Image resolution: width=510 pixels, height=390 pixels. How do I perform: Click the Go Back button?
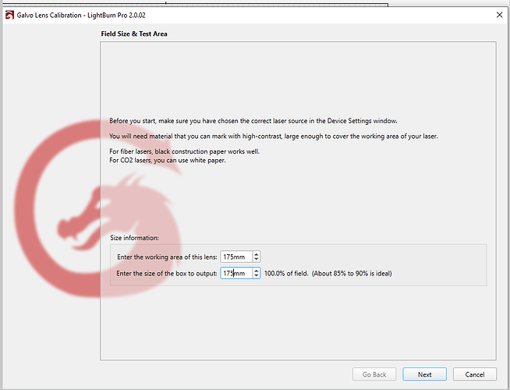click(374, 374)
